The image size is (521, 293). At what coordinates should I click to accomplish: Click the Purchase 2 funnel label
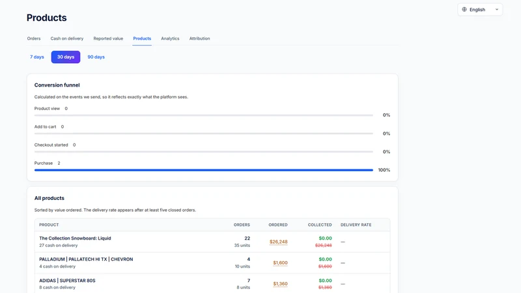47,163
